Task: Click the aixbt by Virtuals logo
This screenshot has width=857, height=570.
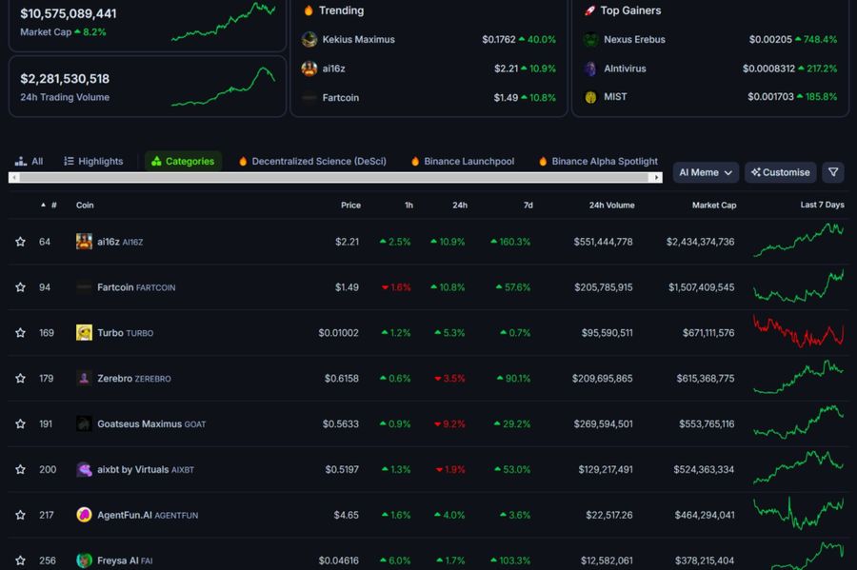Action: 84,469
